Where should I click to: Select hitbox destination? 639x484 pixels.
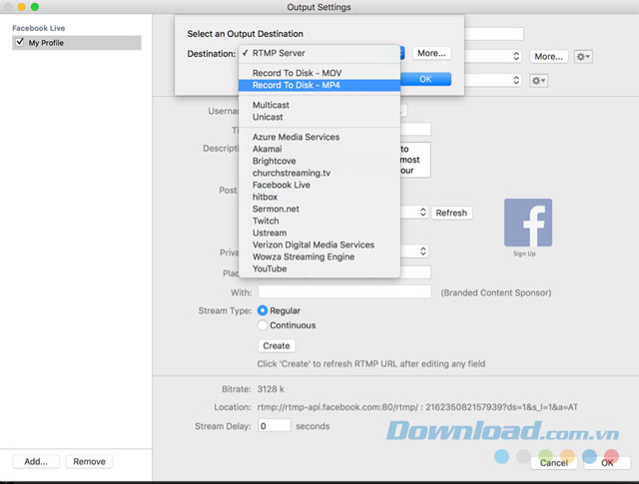[319, 197]
